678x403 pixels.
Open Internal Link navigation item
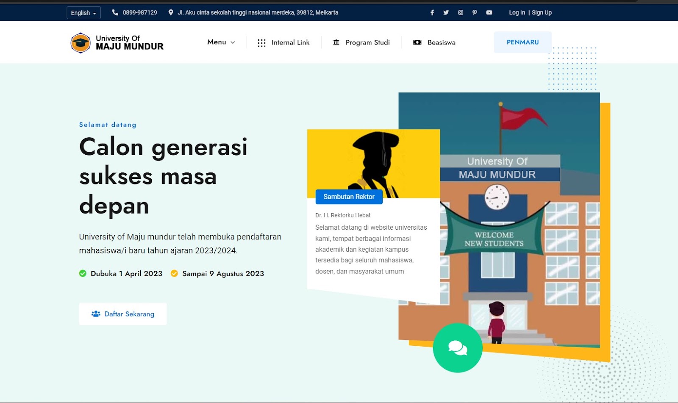coord(283,43)
